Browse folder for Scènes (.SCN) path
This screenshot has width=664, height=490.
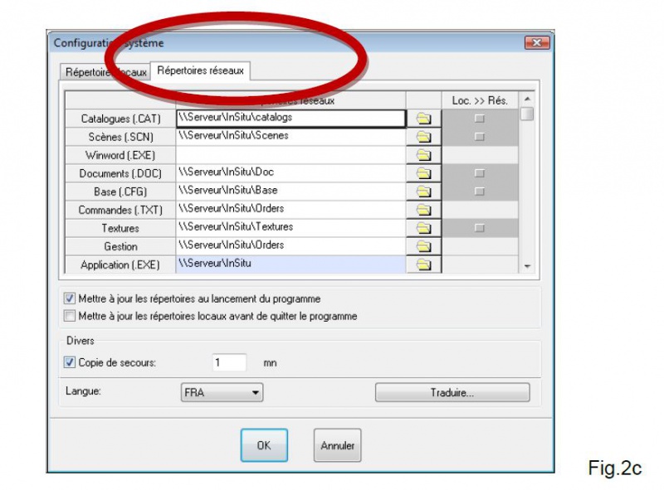[x=423, y=137]
